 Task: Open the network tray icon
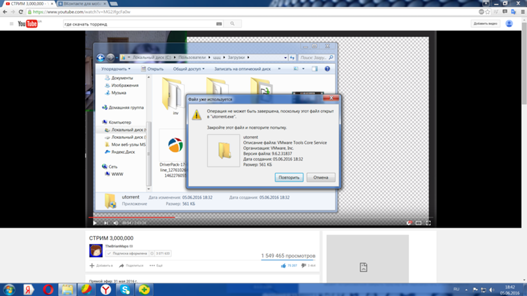pos(484,289)
